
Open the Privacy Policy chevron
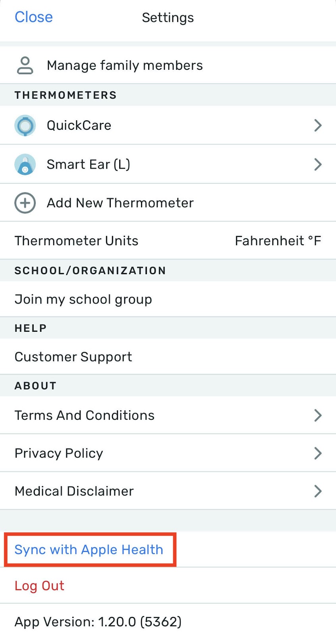pos(318,453)
